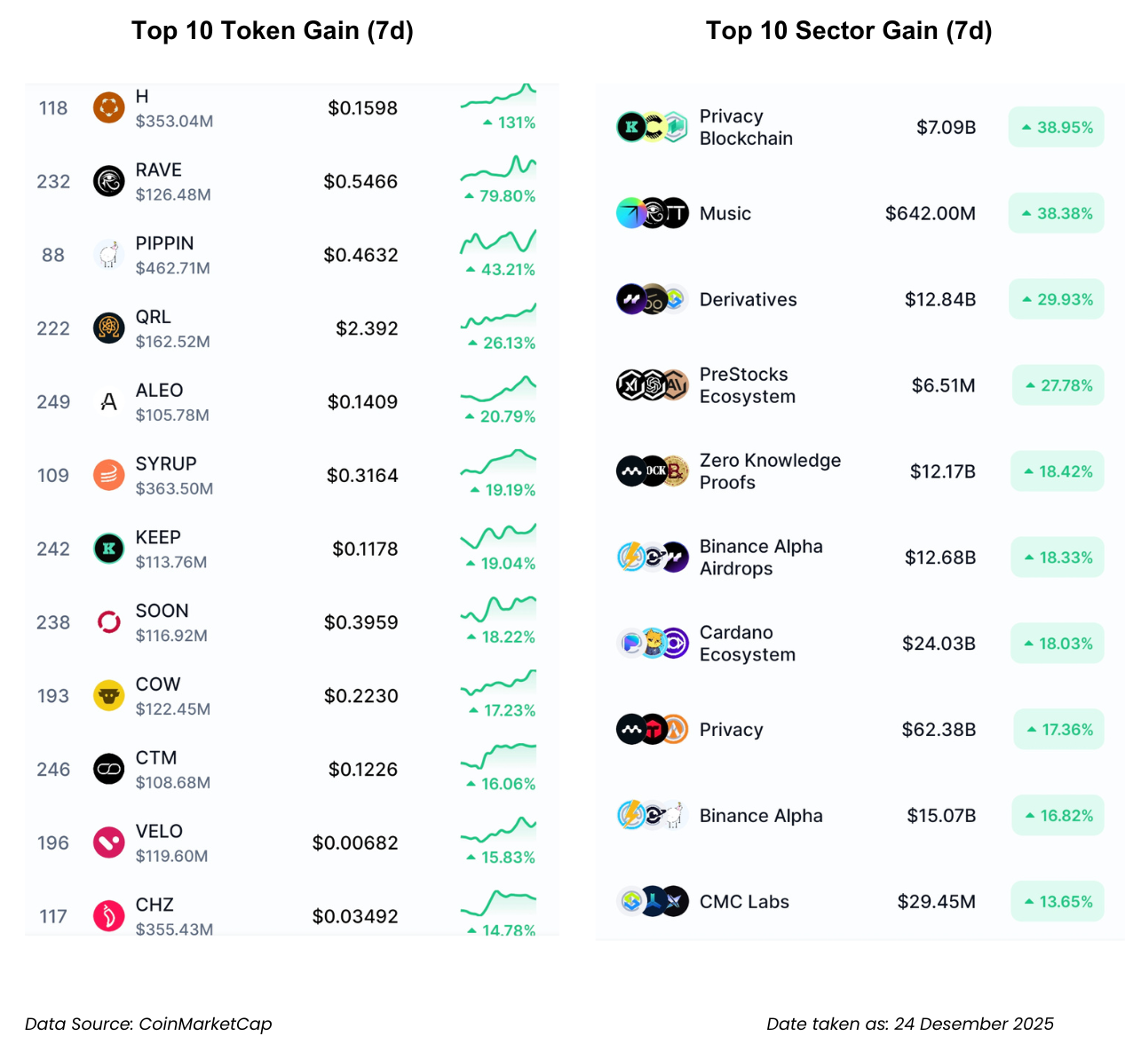Open the Privacy Blockchain sector
The height and width of the screenshot is (1052, 1141).
click(745, 127)
